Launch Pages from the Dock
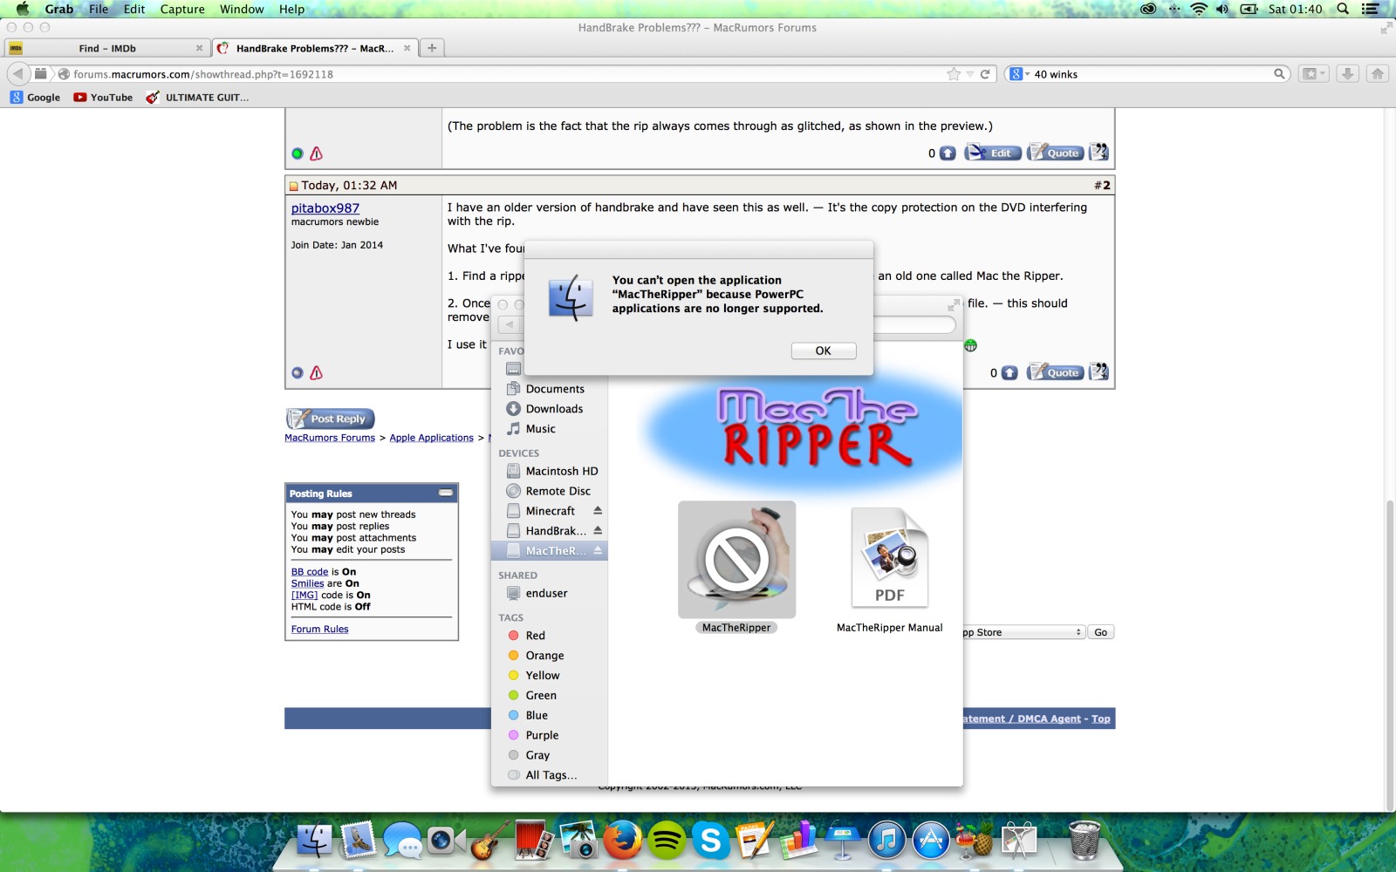The height and width of the screenshot is (872, 1396). pos(755,841)
